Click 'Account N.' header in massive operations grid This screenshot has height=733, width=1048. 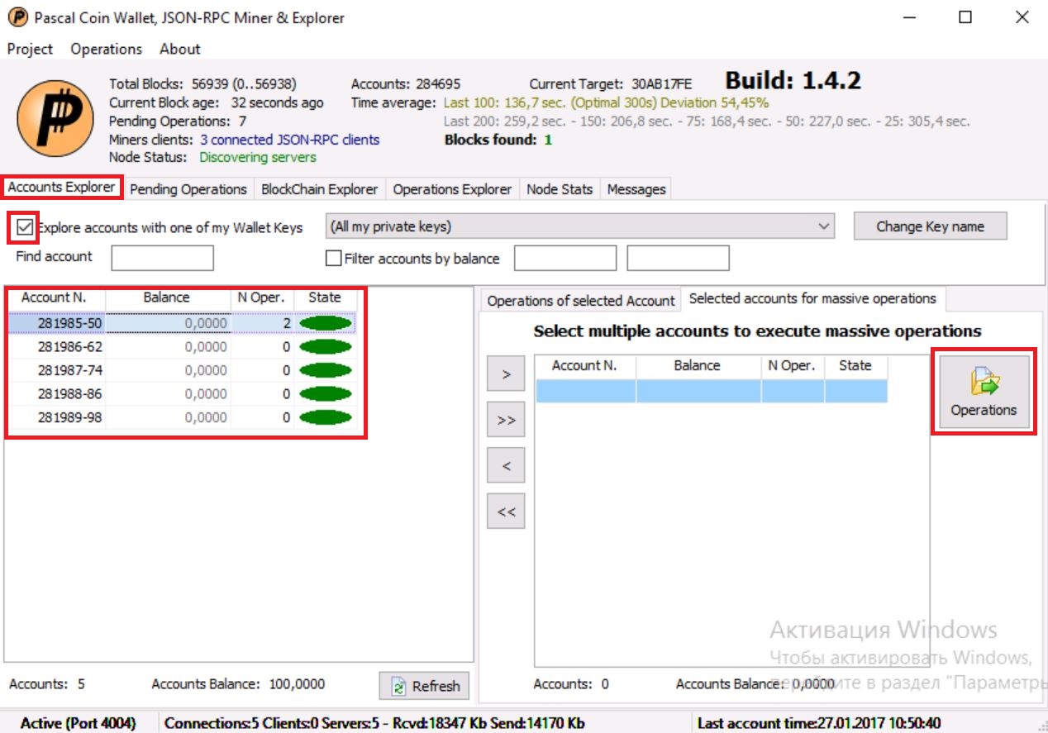click(x=585, y=366)
